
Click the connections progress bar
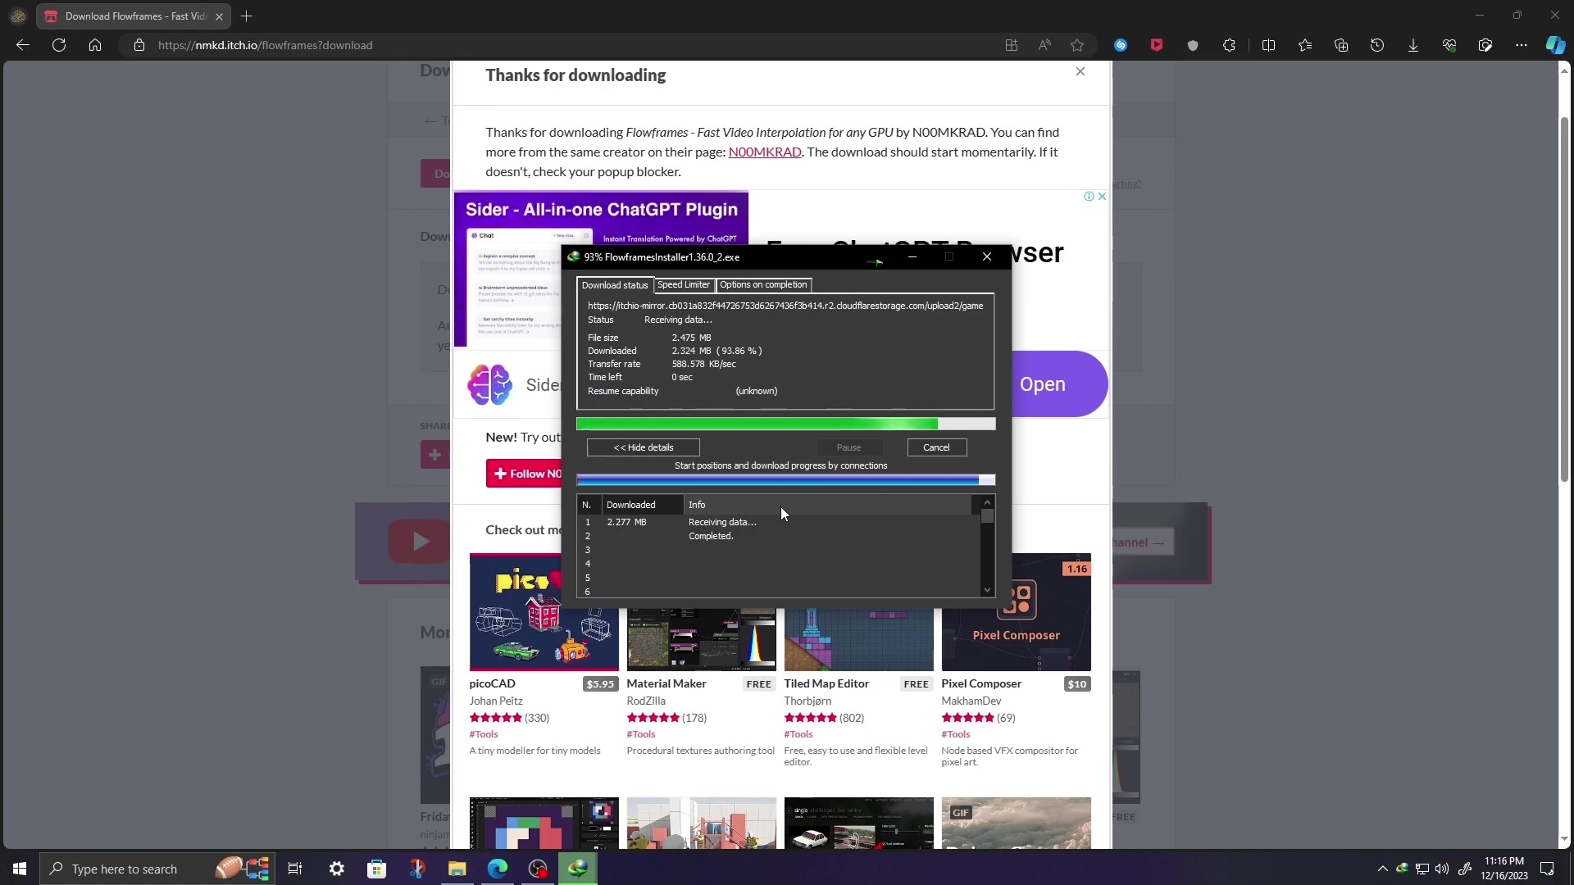click(x=785, y=480)
